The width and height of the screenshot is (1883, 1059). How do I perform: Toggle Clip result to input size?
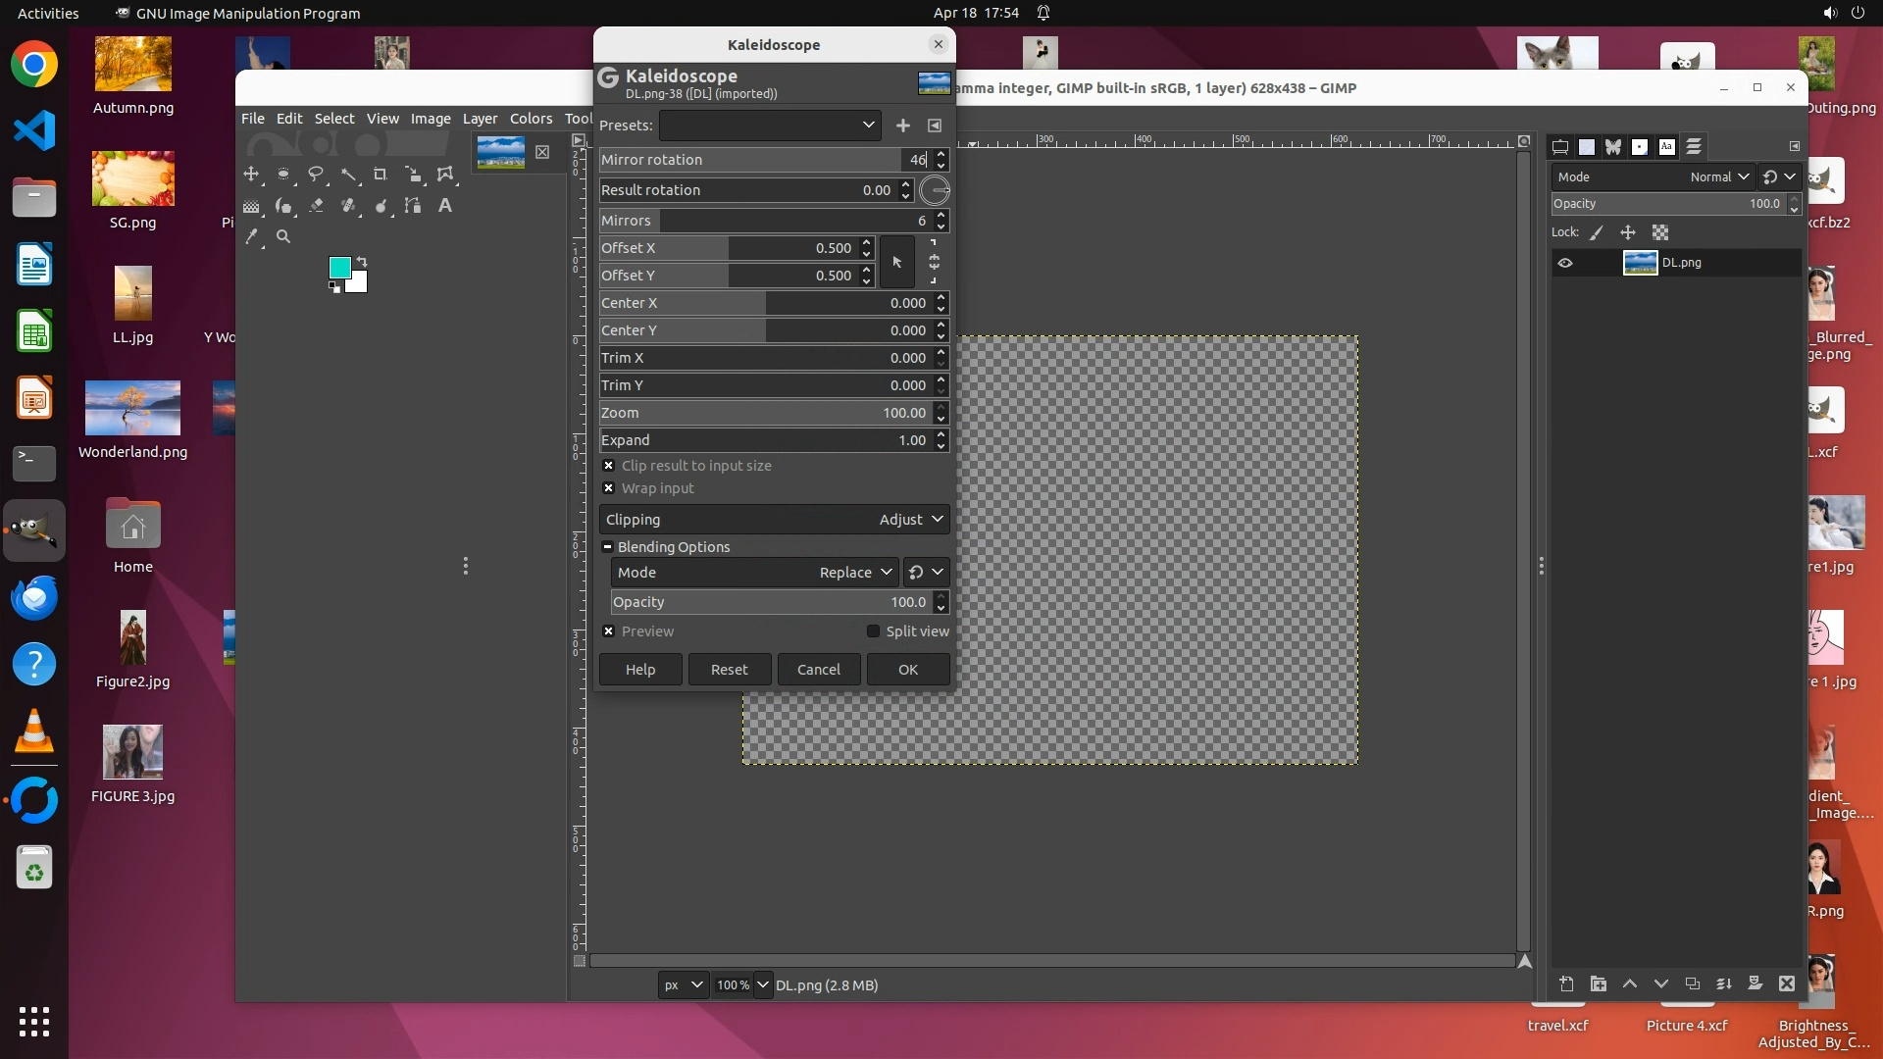pos(609,466)
